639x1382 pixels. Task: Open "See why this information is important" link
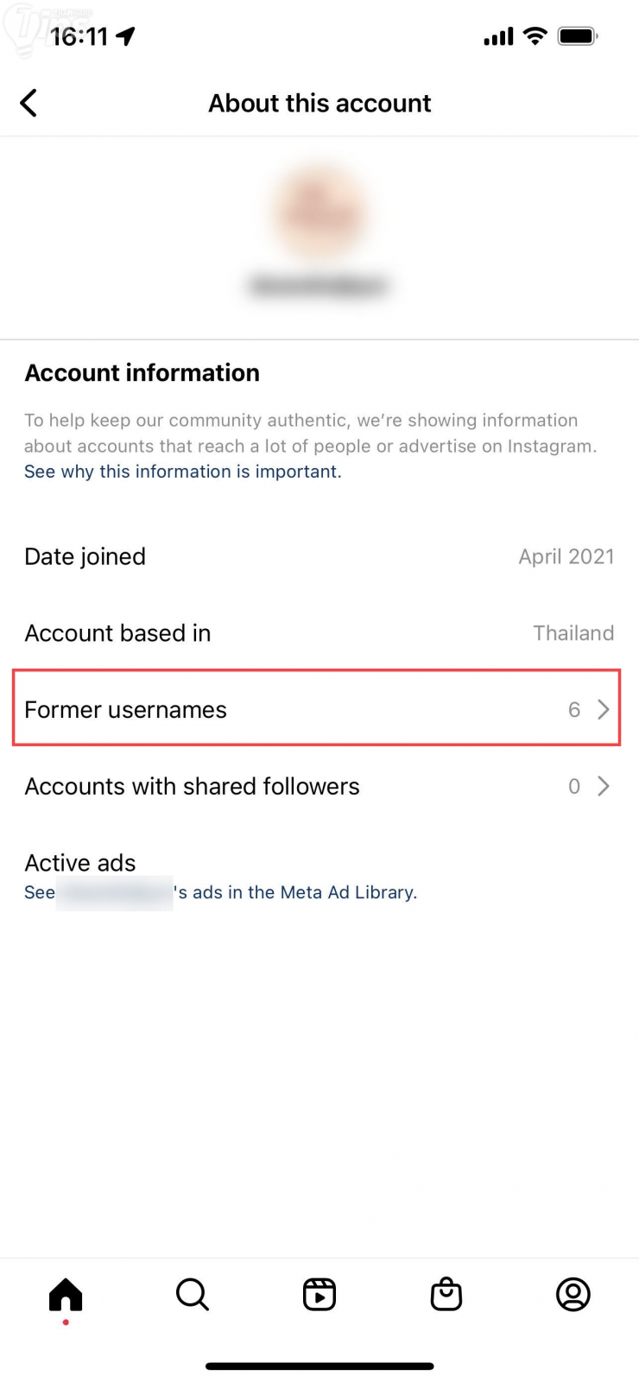(x=183, y=472)
